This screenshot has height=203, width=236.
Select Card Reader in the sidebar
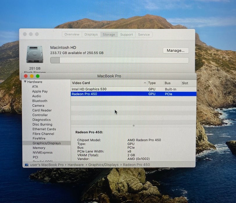click(42, 110)
